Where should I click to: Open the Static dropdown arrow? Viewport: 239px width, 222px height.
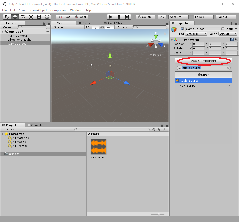[x=236, y=29]
